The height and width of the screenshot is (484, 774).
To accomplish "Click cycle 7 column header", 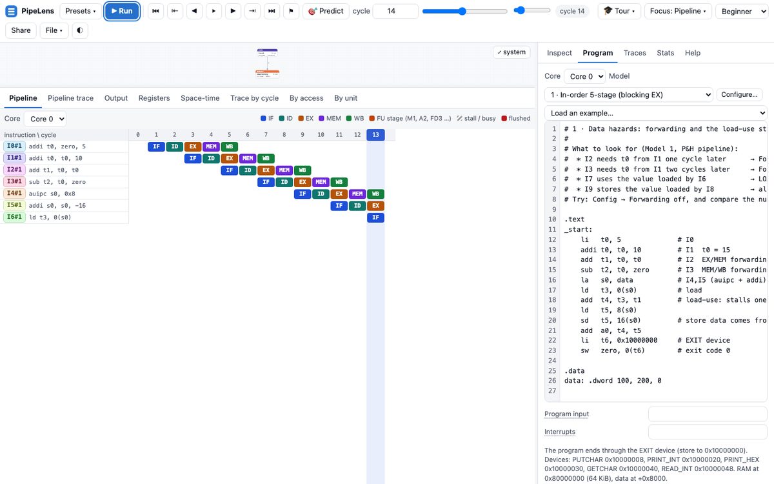I will pos(266,135).
